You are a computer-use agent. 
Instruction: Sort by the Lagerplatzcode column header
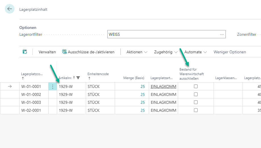coord(32,74)
